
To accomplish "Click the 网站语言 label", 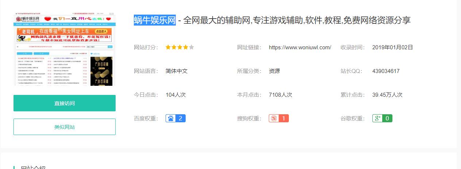I will tap(146, 71).
